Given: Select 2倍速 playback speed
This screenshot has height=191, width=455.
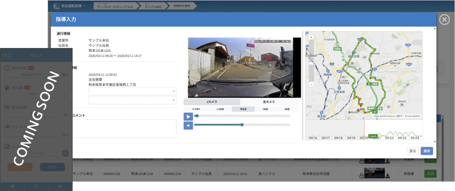Looking at the screenshot, I should point(265,109).
